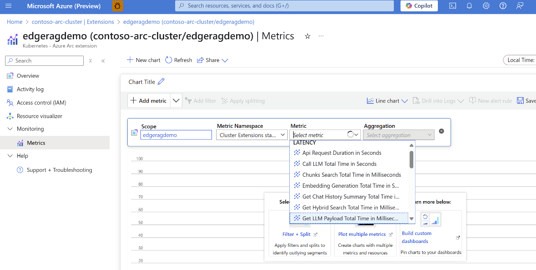Image resolution: width=536 pixels, height=270 pixels.
Task: Open Copilot
Action: 419,6
